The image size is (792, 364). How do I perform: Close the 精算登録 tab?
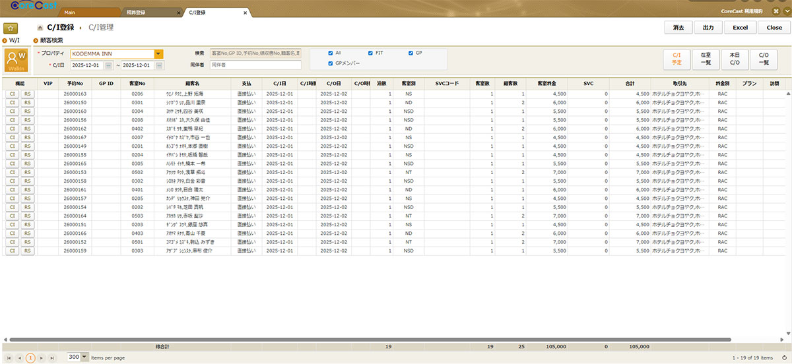coord(179,13)
